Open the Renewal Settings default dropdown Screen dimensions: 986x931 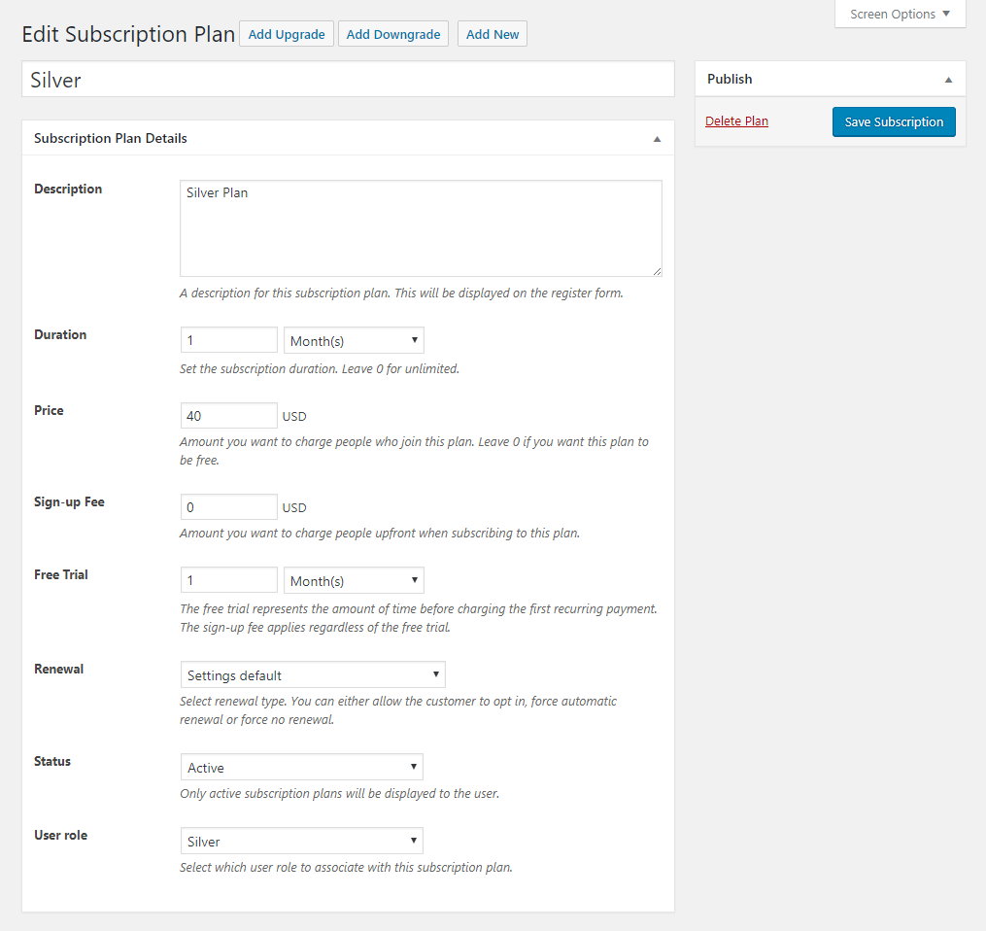tap(313, 675)
